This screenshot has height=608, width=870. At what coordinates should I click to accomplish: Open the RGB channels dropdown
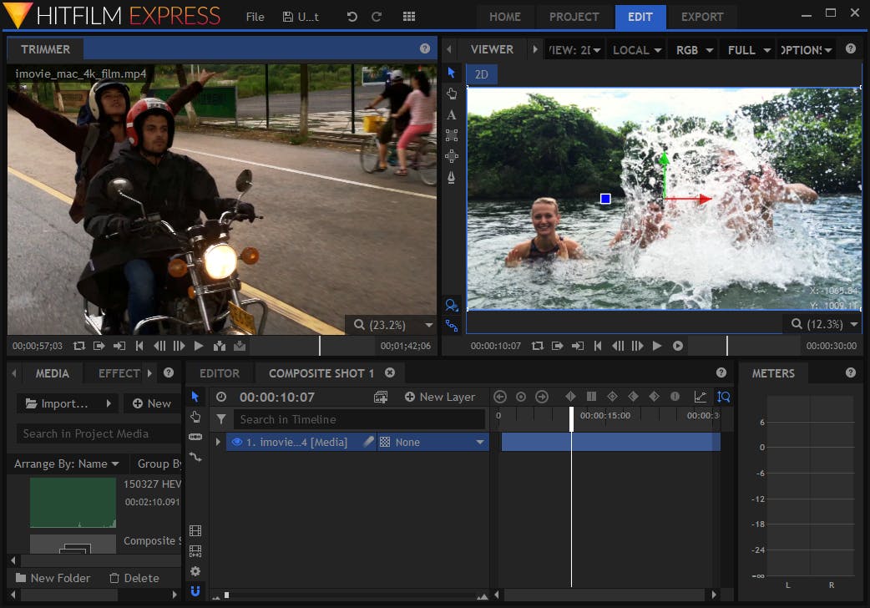tap(695, 50)
